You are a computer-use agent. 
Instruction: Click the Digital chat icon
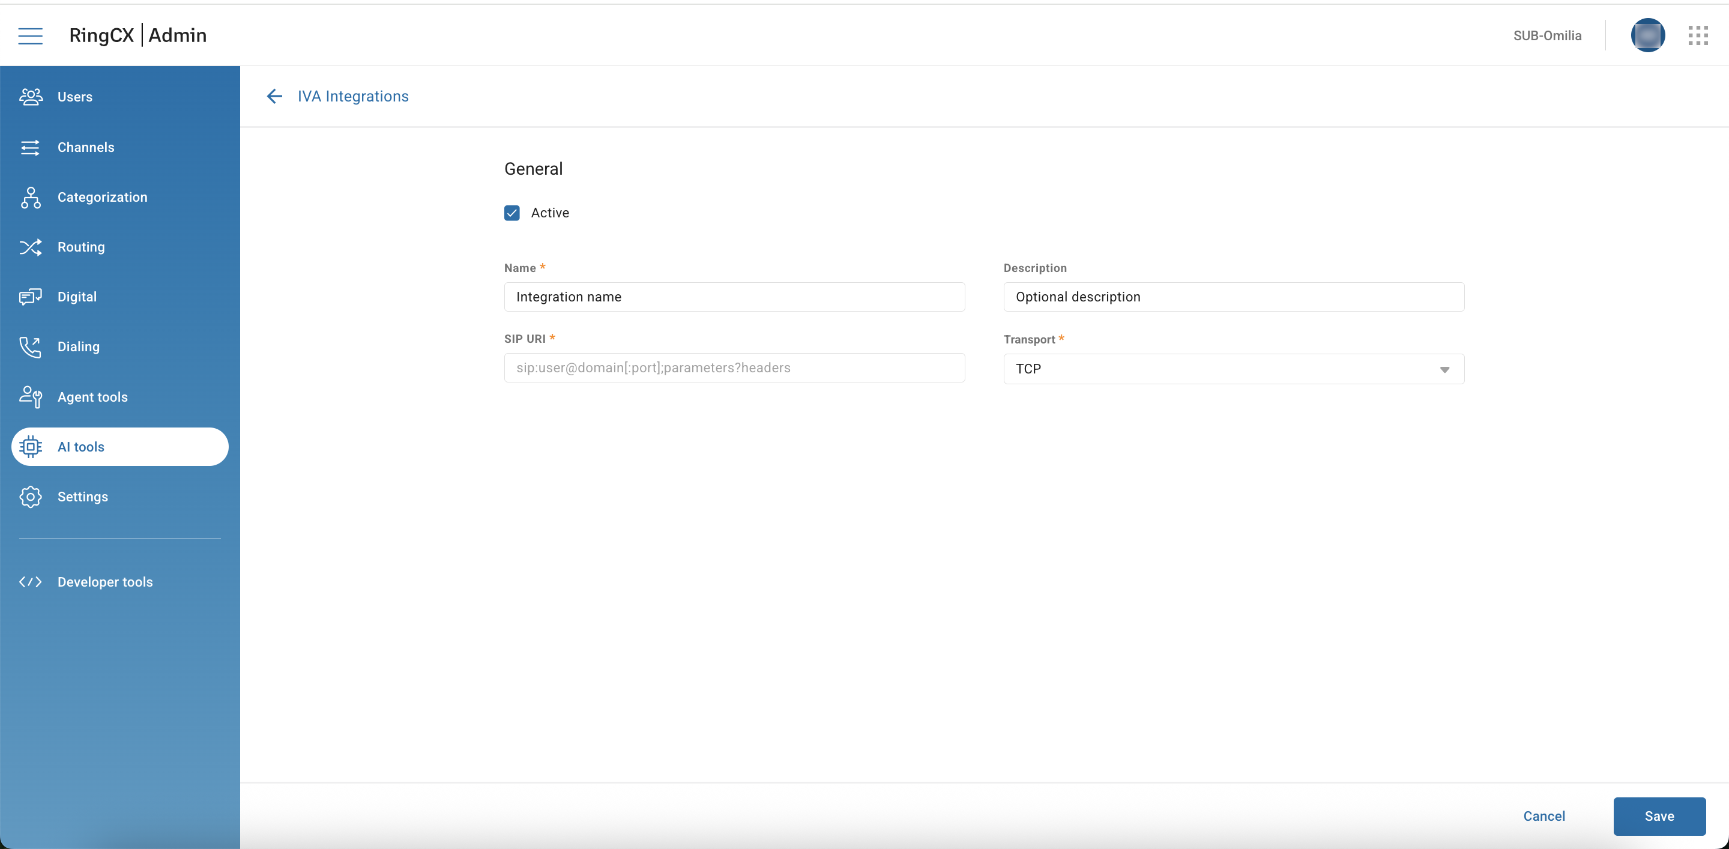[x=30, y=297]
